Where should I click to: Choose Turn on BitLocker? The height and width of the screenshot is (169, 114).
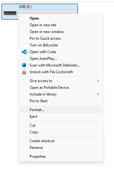coord(61,45)
